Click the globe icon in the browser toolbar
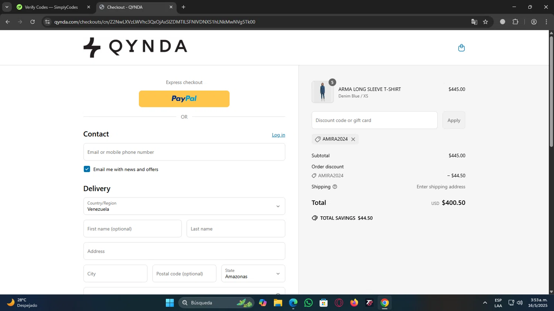 (503, 22)
